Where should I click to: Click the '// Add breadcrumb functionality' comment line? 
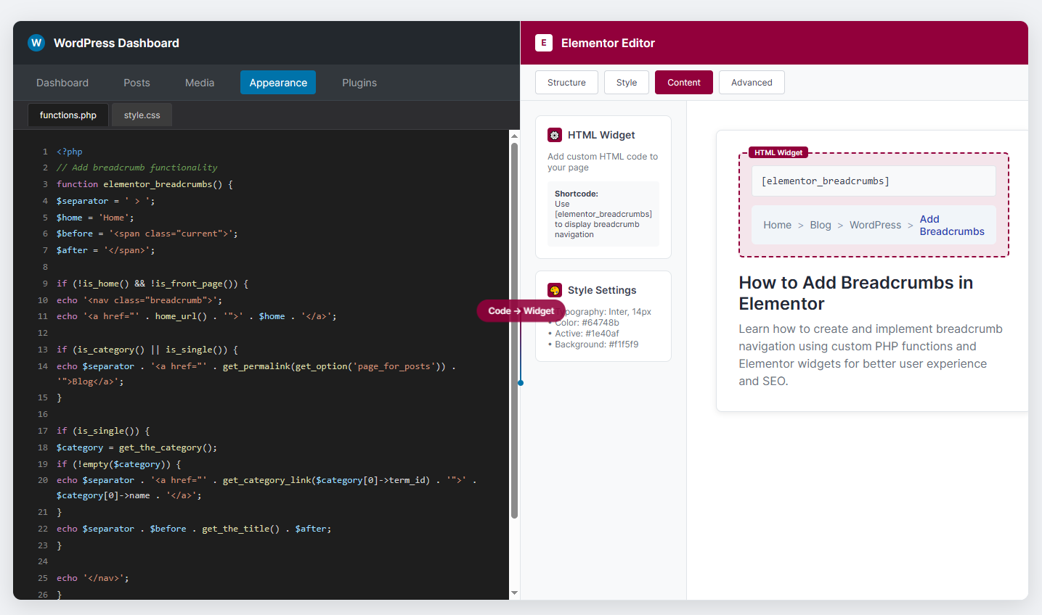point(137,168)
